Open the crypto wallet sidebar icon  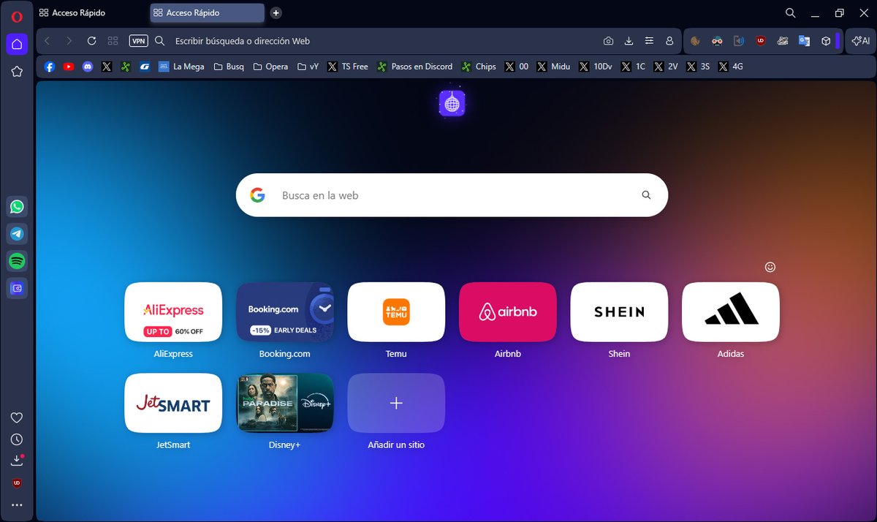click(17, 288)
